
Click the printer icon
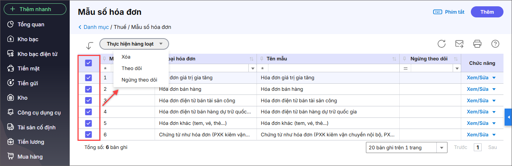point(477,44)
